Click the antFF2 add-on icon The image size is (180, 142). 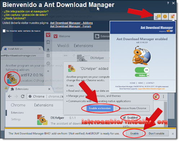[12, 79]
